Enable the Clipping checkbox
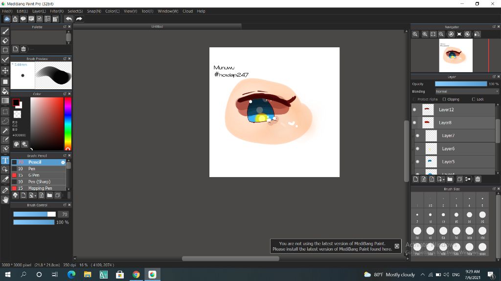 pos(444,100)
